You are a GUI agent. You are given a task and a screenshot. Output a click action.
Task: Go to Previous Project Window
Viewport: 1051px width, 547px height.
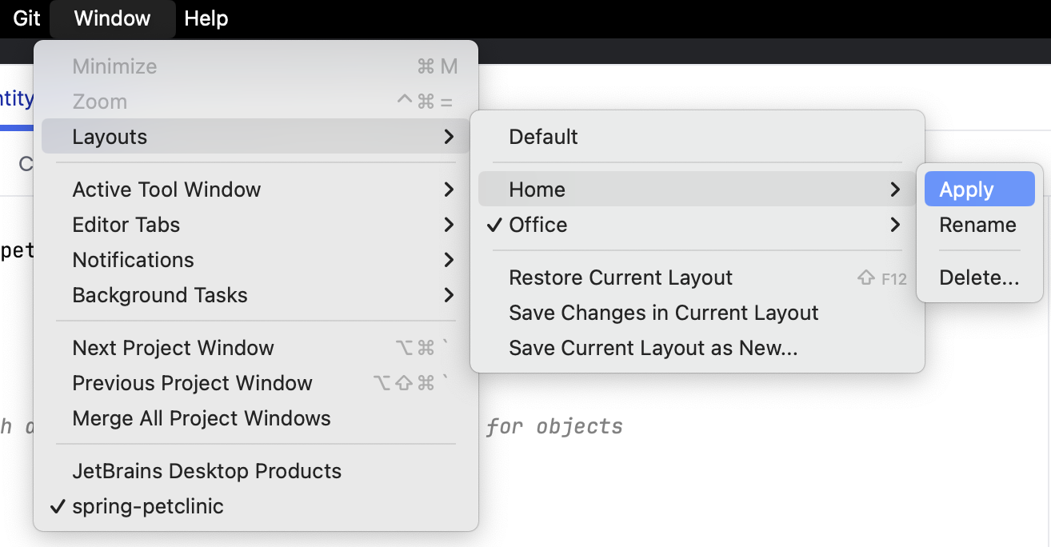[192, 383]
